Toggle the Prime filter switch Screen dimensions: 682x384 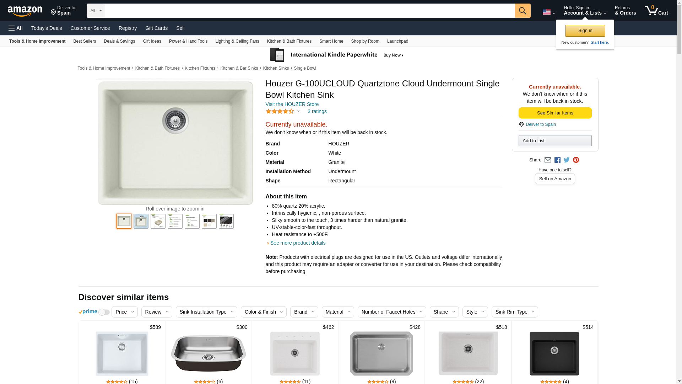[104, 312]
